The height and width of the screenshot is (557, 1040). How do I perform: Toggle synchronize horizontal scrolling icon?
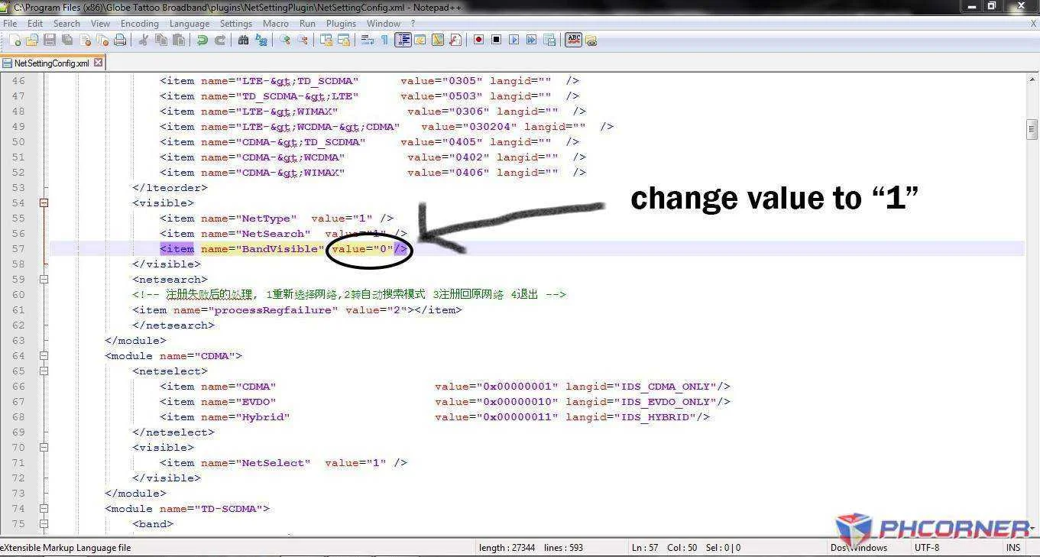tap(343, 40)
